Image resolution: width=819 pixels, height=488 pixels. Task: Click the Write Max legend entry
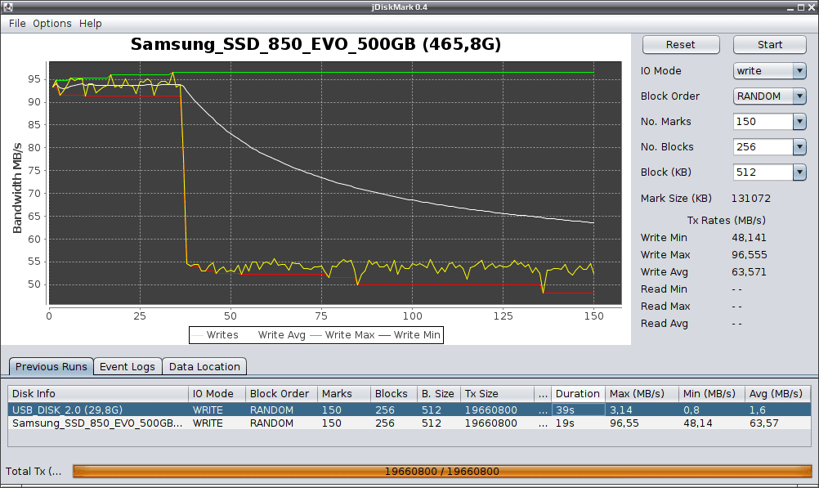pyautogui.click(x=342, y=335)
